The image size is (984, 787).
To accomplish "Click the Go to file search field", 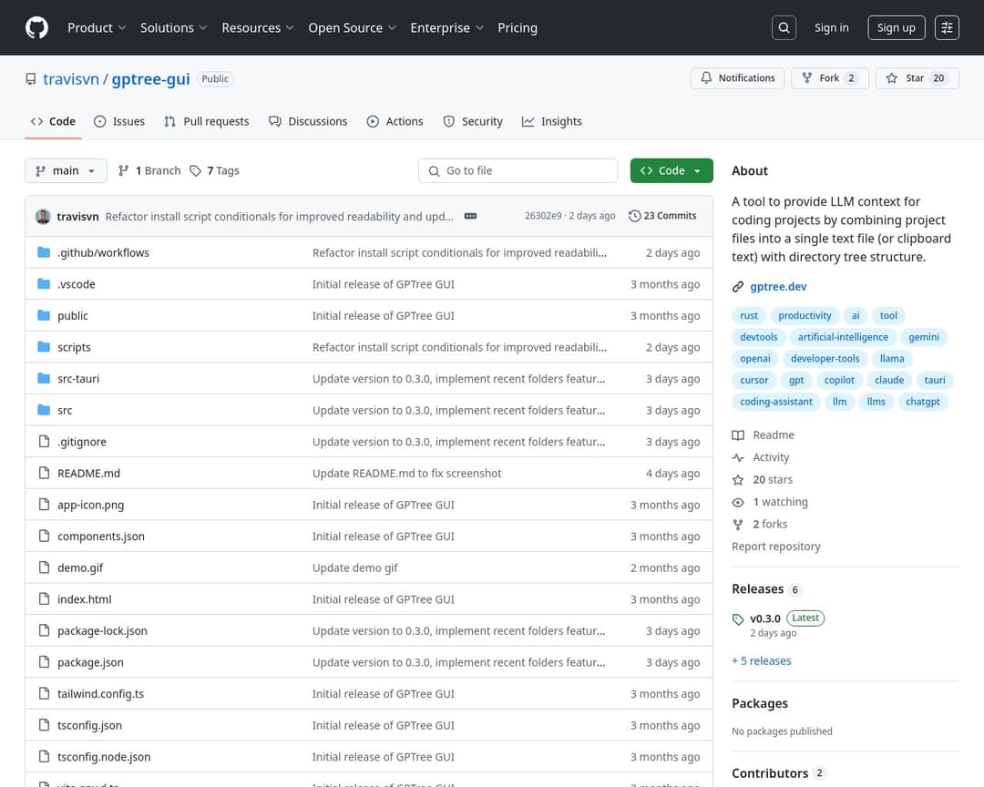I will (x=518, y=170).
